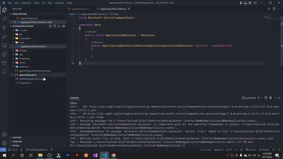This screenshot has width=283, height=159.
Task: Click UTF-8 encoding in status bar
Action: click(229, 150)
